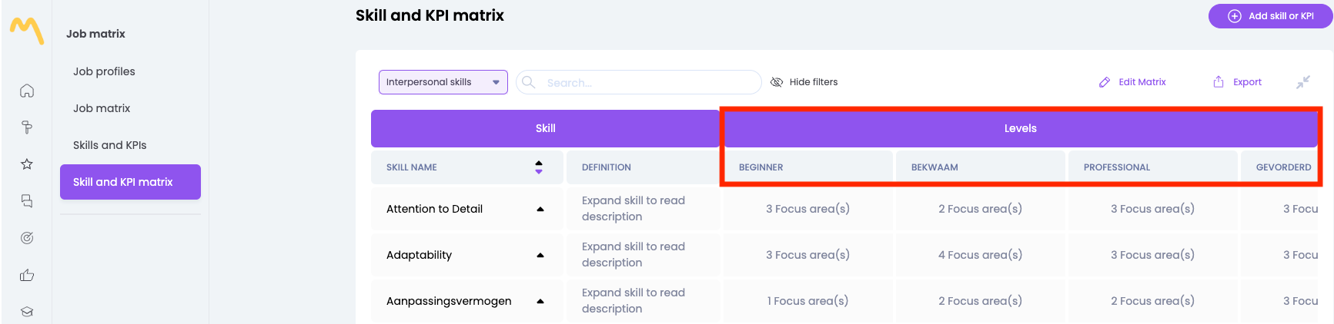Image resolution: width=1334 pixels, height=324 pixels.
Task: Click the Edit Matrix link
Action: (1132, 82)
